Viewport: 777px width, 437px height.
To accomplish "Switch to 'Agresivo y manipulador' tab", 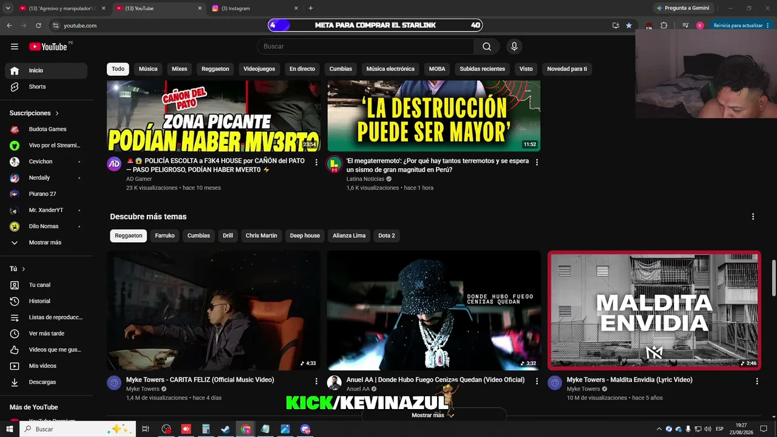I will 62,8.
